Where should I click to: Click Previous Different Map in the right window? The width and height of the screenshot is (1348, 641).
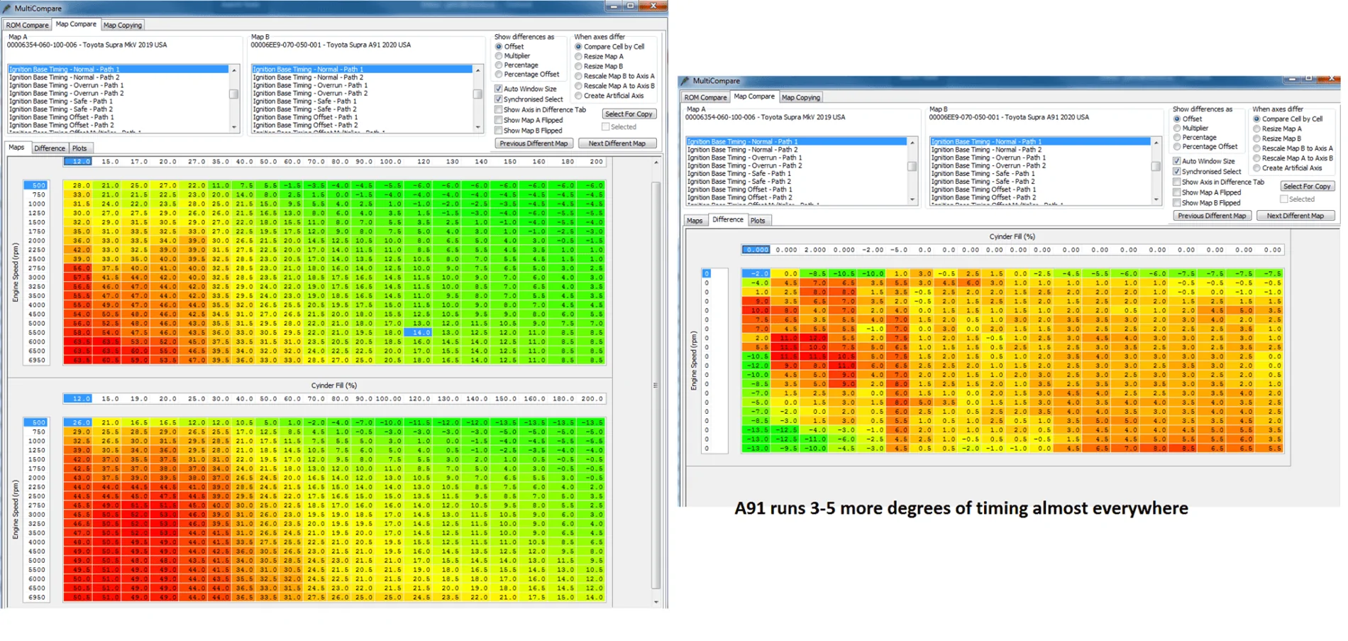(x=1212, y=216)
